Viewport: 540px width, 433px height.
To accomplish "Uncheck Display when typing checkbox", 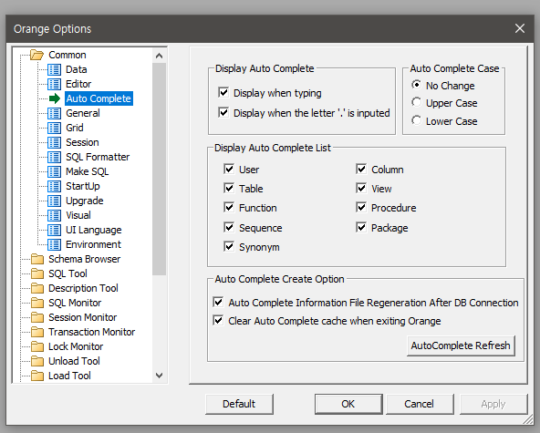I will tap(223, 93).
